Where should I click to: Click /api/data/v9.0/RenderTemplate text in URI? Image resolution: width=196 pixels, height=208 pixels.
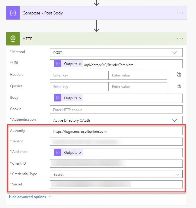click(109, 65)
